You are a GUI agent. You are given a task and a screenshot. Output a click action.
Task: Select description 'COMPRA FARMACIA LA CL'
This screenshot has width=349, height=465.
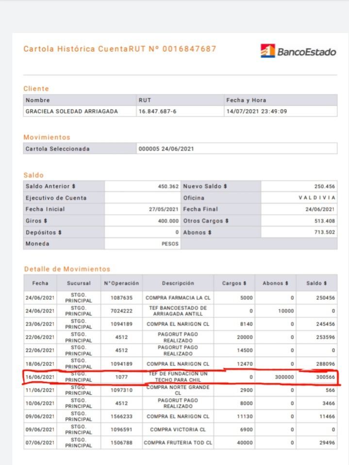click(178, 298)
